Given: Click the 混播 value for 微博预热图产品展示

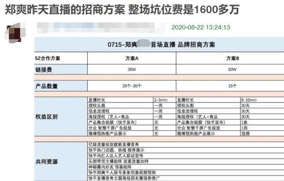Looking at the screenshot, I should tap(245, 134).
